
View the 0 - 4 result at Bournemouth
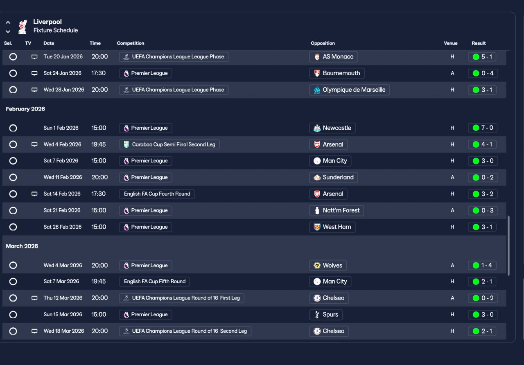point(483,73)
